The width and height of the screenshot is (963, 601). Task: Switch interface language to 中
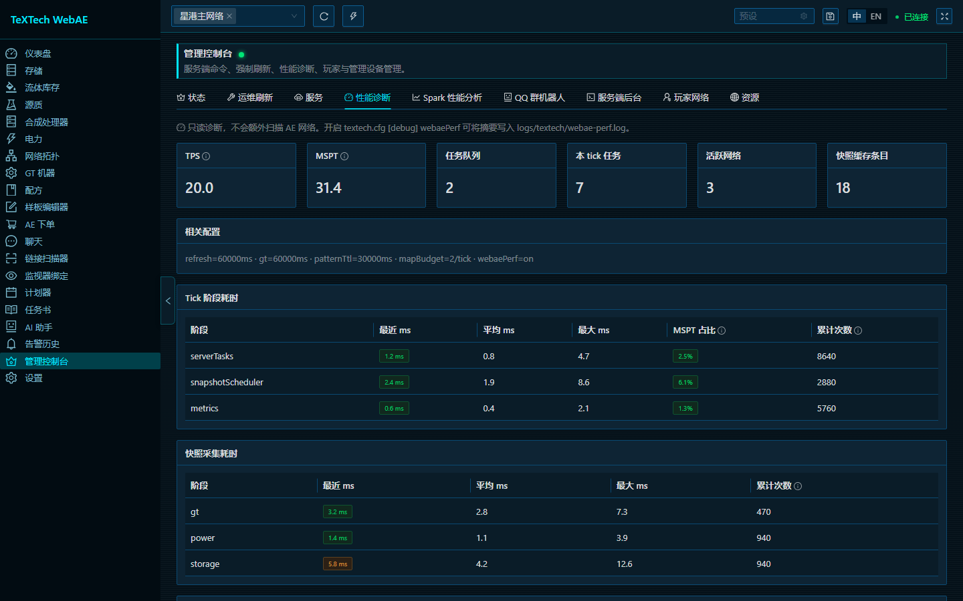857,16
